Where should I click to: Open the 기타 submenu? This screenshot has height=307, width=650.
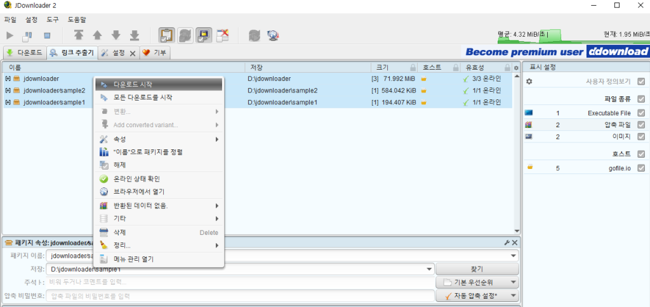tap(159, 218)
